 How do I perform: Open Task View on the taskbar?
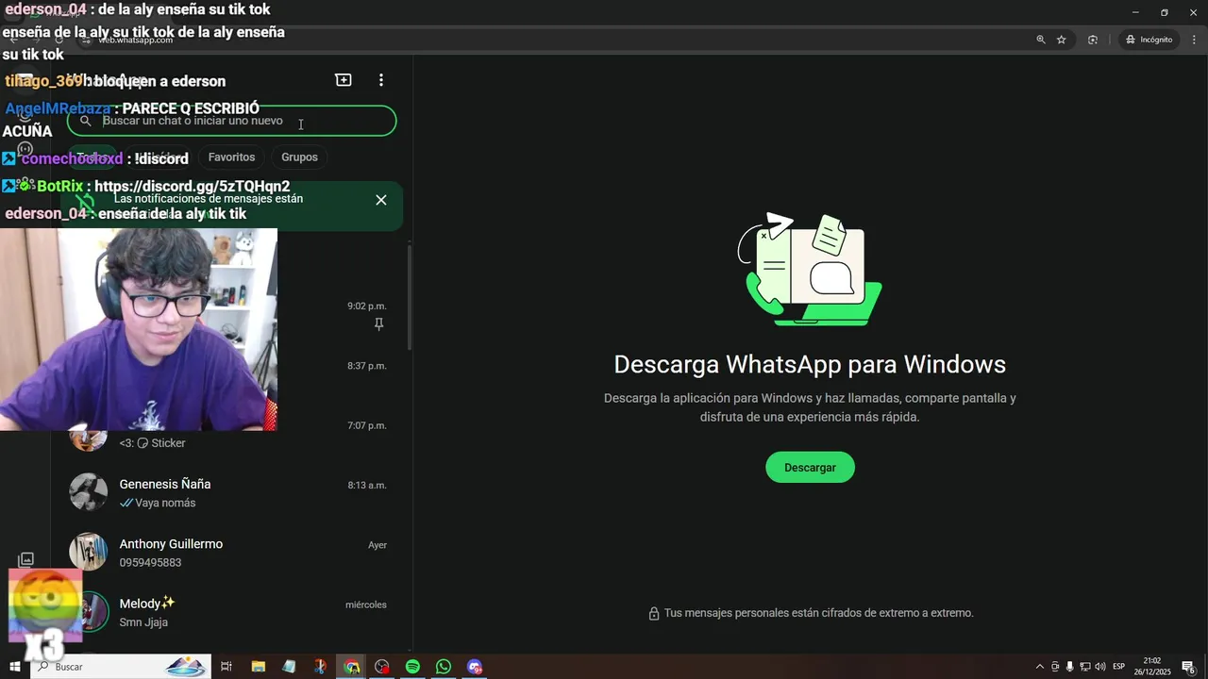[x=226, y=667]
